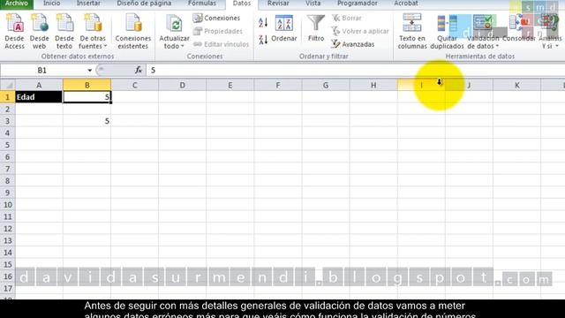Select column K header
The image size is (565, 318).
(516, 85)
